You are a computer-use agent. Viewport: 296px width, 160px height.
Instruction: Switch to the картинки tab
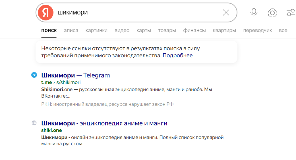point(96,30)
